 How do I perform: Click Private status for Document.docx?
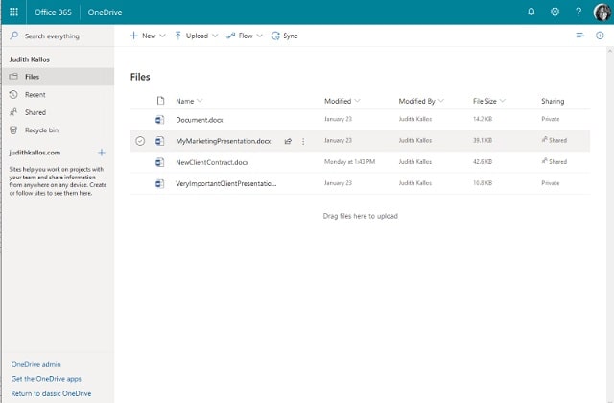click(x=550, y=119)
